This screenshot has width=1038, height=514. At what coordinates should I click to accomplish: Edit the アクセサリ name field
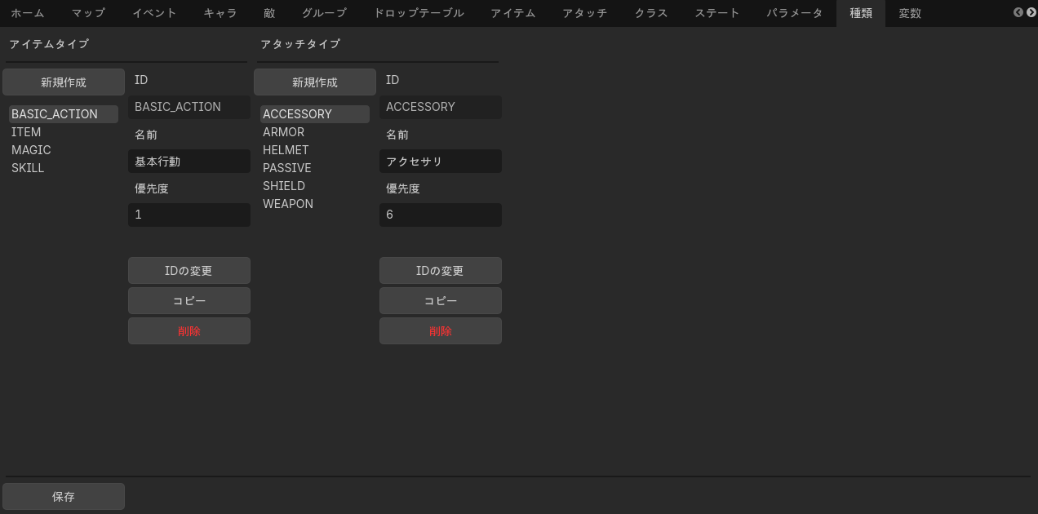pos(441,162)
